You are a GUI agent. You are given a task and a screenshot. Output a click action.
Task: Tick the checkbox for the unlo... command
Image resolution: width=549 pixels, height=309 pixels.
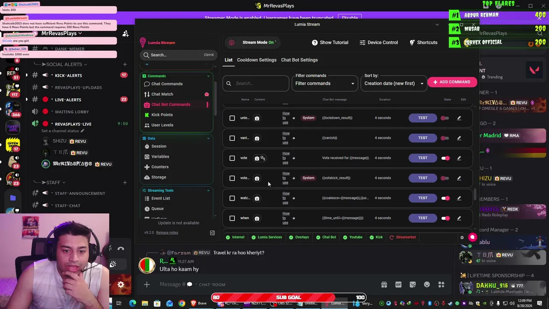pyautogui.click(x=232, y=118)
